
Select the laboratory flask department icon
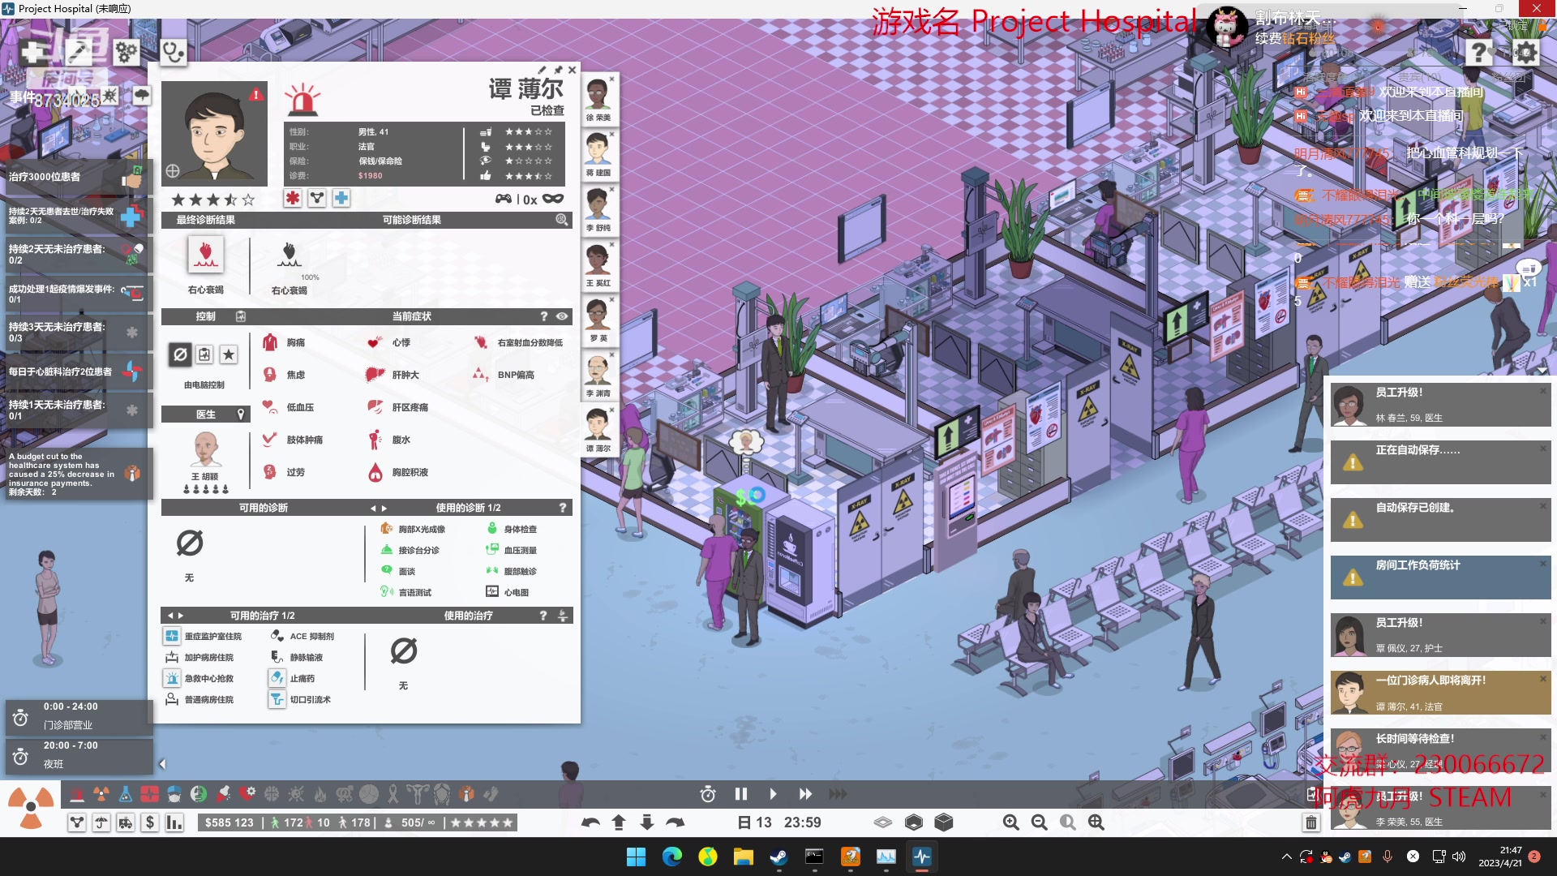pos(126,794)
